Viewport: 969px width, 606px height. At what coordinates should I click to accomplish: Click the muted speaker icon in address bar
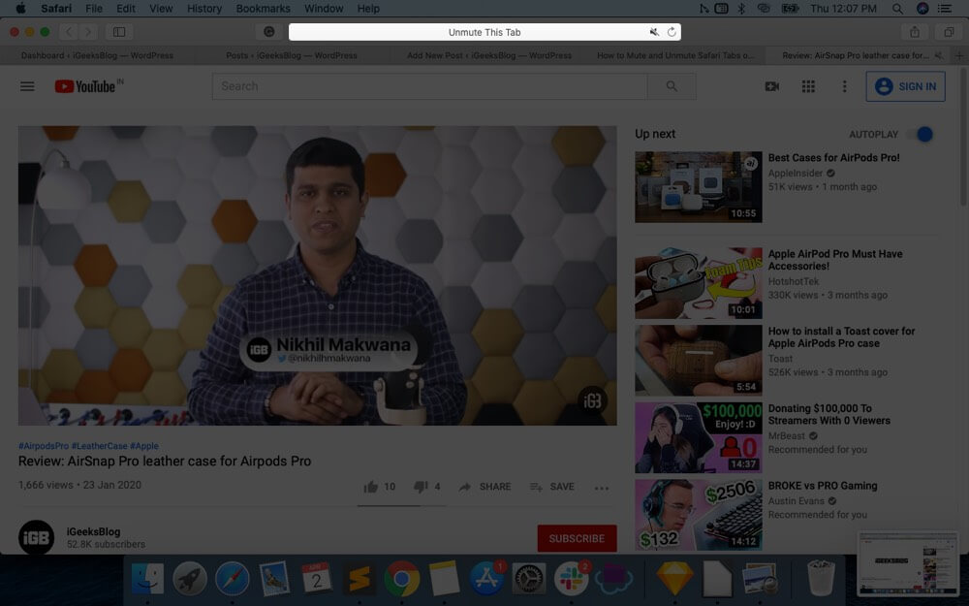[654, 32]
